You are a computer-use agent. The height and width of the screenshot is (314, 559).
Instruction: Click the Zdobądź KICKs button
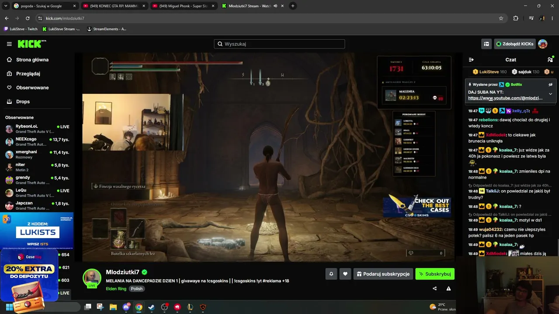[515, 44]
